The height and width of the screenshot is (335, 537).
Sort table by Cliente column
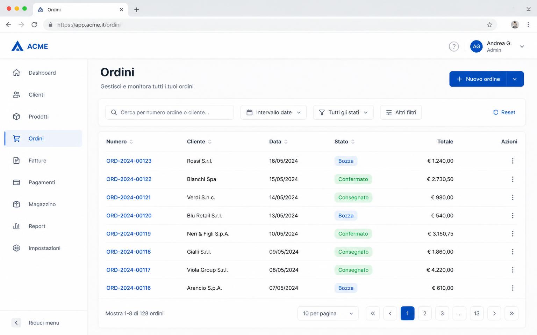coord(210,142)
